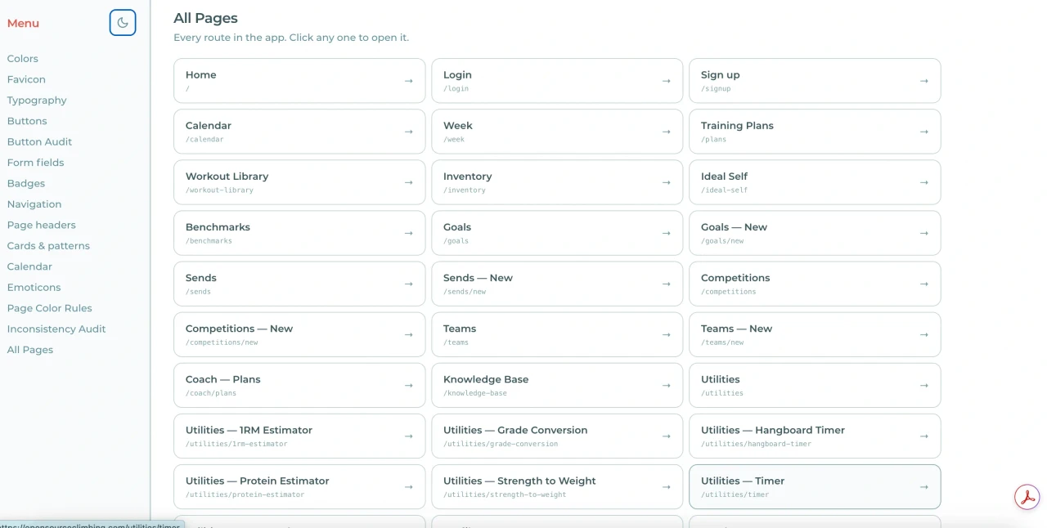Click the arrow on the Week card
Screen dimensions: 1047x528
(667, 132)
